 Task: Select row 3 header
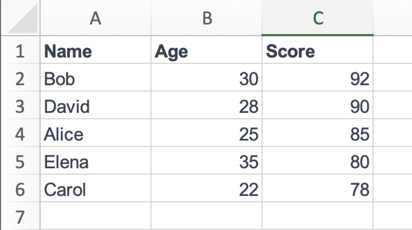click(21, 105)
